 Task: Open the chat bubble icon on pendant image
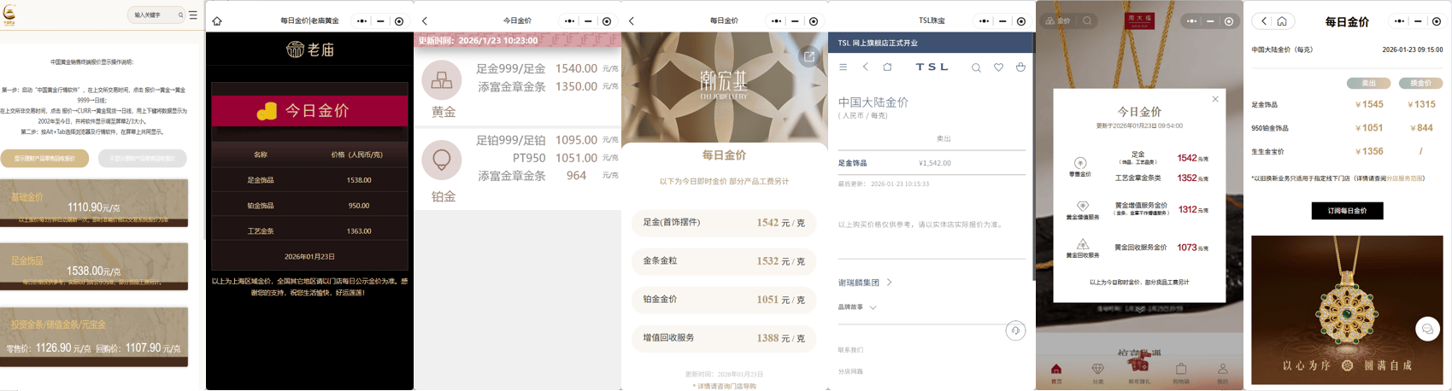(1426, 329)
